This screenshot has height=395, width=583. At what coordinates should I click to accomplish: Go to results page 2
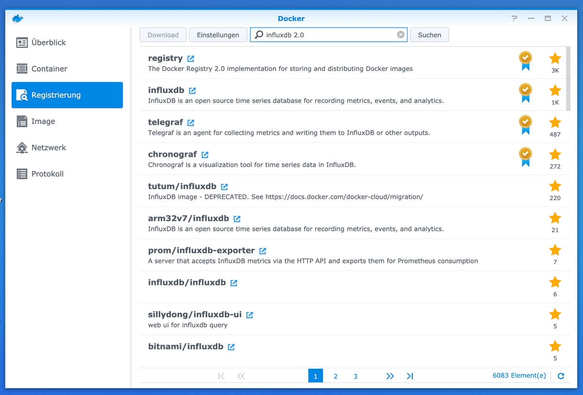[335, 376]
